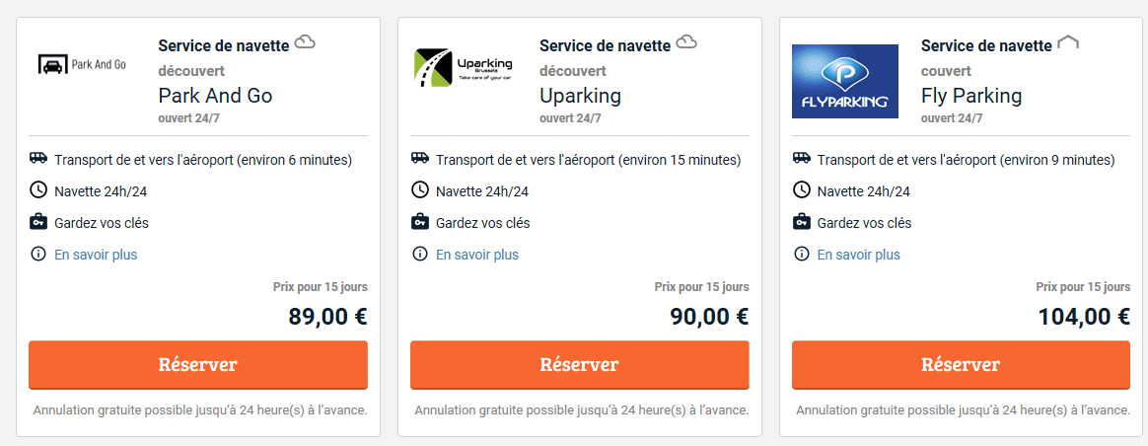Open En savoir plus for Park And Go
Screen dimensions: 1148x446
tap(96, 255)
